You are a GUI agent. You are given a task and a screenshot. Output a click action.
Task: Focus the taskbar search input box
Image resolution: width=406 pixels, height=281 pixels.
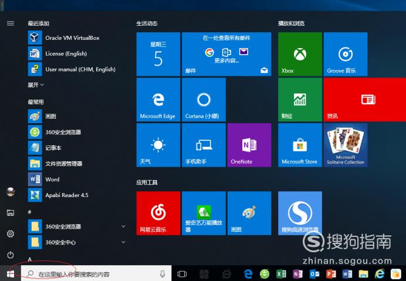point(96,274)
